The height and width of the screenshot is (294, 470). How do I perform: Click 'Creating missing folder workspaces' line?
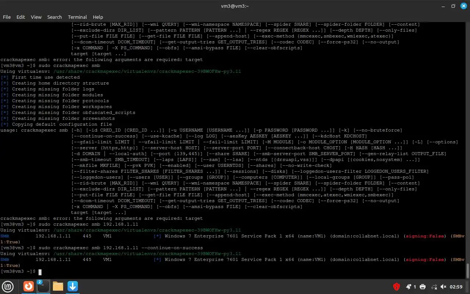pos(62,107)
